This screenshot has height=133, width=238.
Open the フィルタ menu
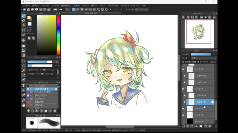coord(55,6)
